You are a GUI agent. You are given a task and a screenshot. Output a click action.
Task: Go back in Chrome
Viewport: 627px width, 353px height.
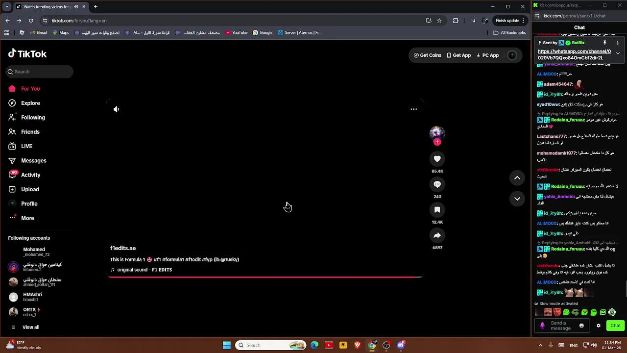tap(7, 21)
